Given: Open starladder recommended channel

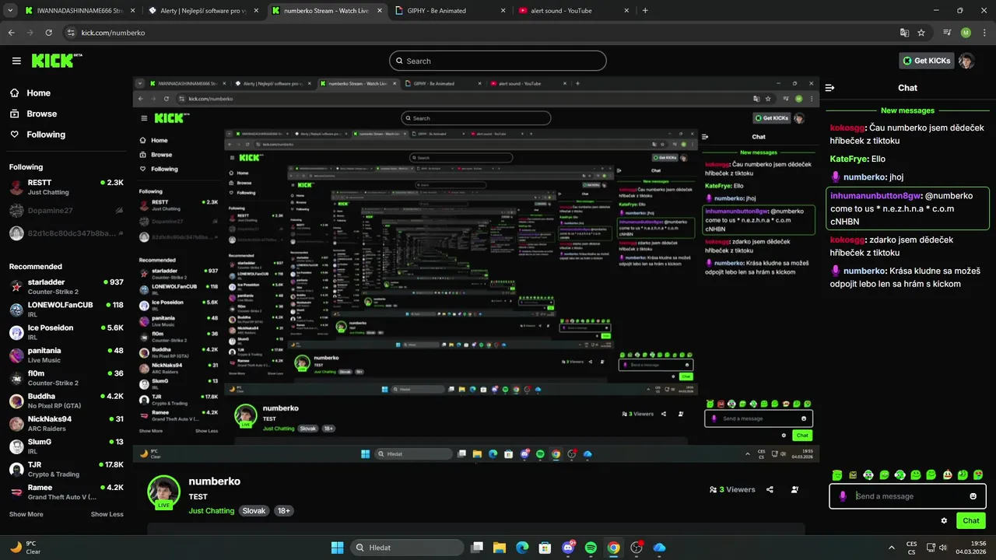Looking at the screenshot, I should (x=66, y=286).
